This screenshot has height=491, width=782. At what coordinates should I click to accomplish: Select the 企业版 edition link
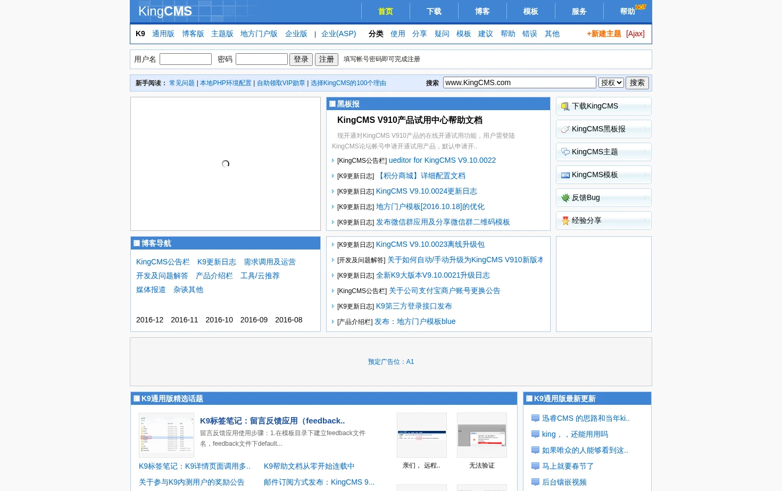296,34
